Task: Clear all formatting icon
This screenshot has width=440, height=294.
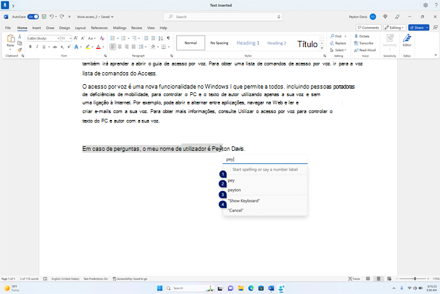Action: (102, 38)
